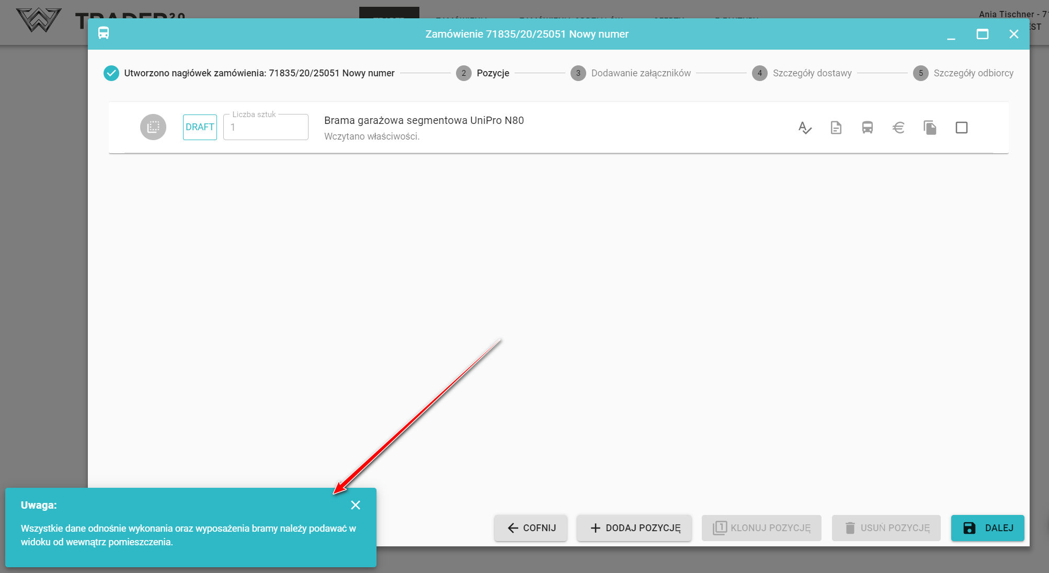Dismiss the Uwaga notification with X
1049x573 pixels.
356,505
